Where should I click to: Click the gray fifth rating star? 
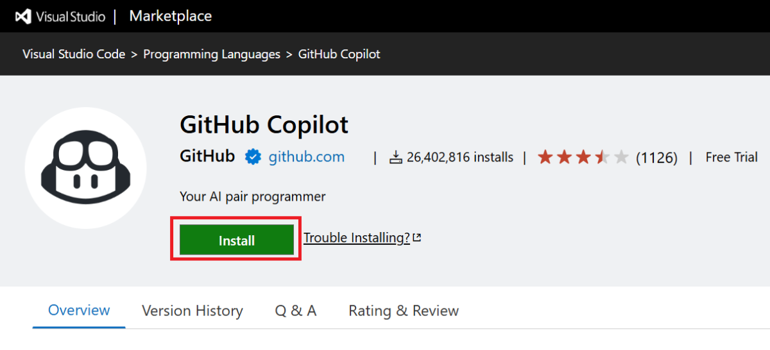(x=621, y=157)
